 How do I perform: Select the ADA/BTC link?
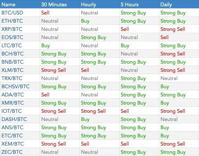(13, 95)
